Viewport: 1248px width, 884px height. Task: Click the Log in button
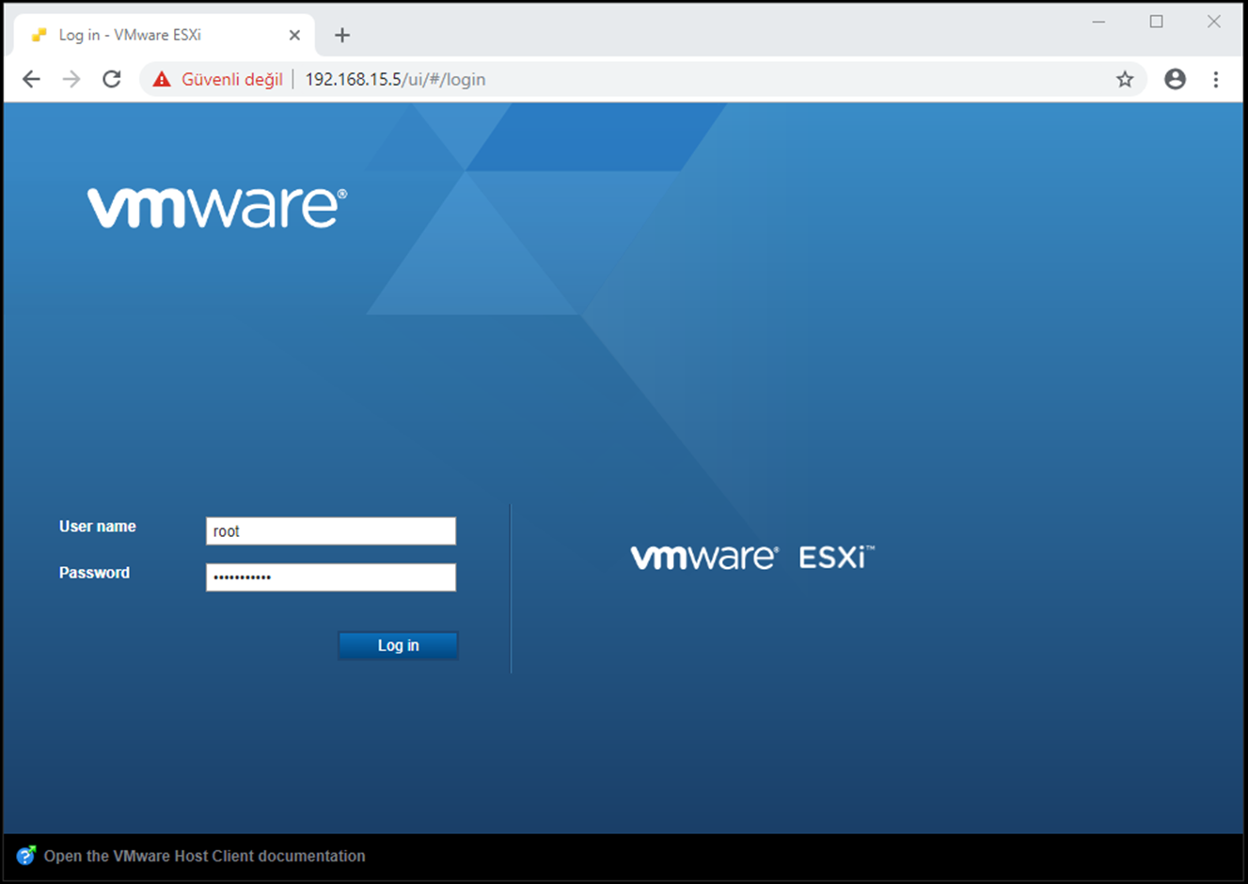pyautogui.click(x=398, y=645)
